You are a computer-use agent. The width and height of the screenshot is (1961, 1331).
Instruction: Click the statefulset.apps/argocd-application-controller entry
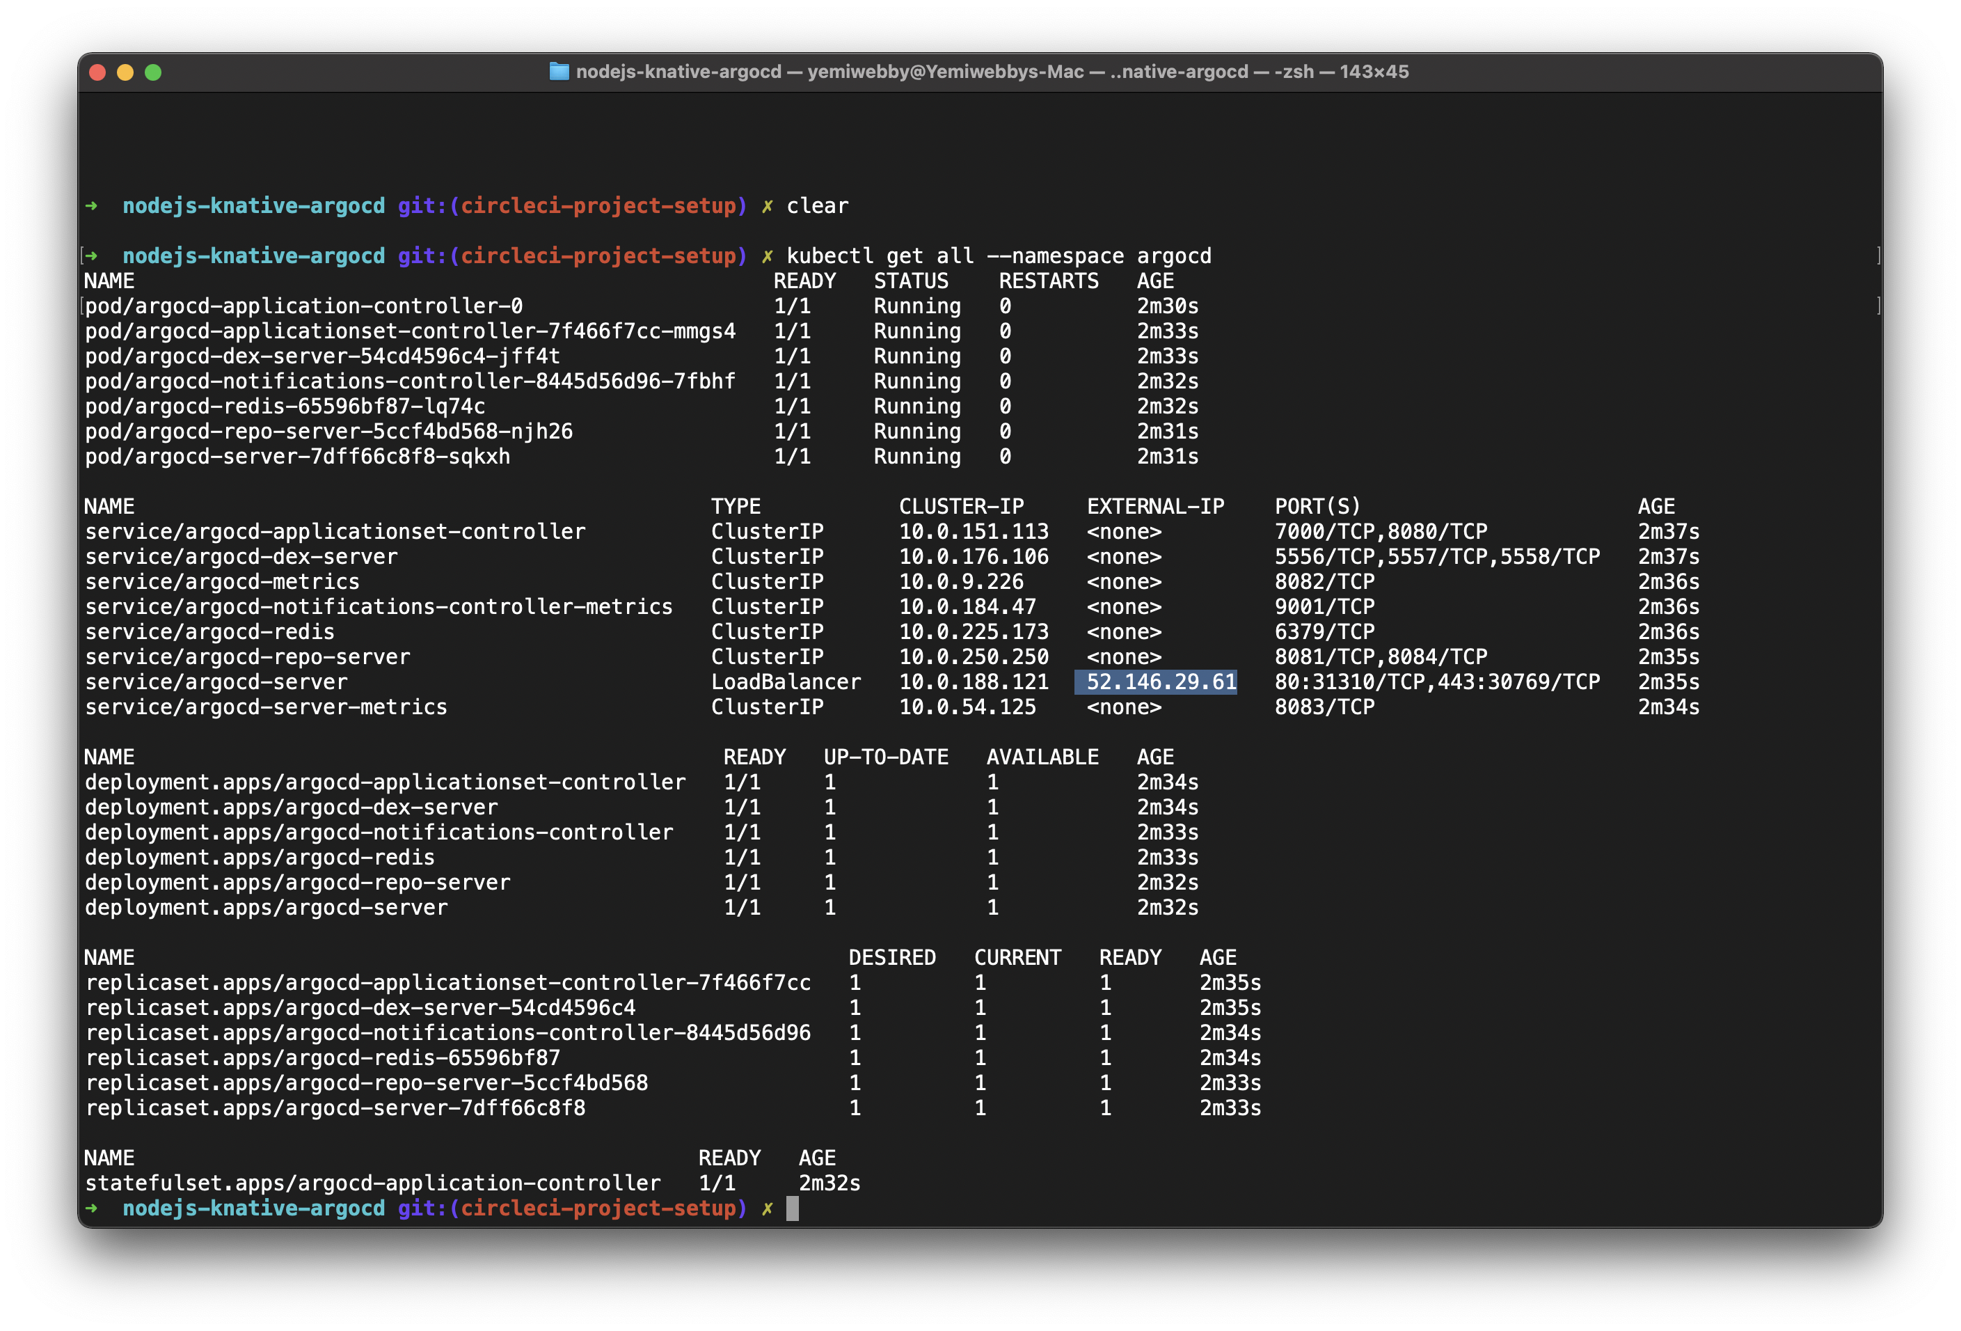[372, 1183]
